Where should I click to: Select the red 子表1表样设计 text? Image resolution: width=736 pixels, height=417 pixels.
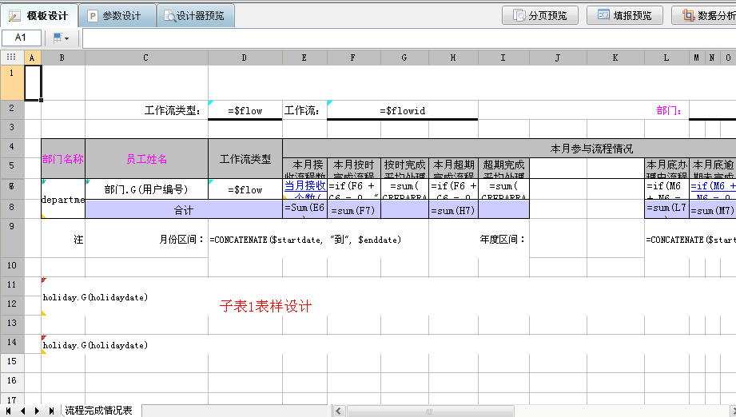pos(265,306)
